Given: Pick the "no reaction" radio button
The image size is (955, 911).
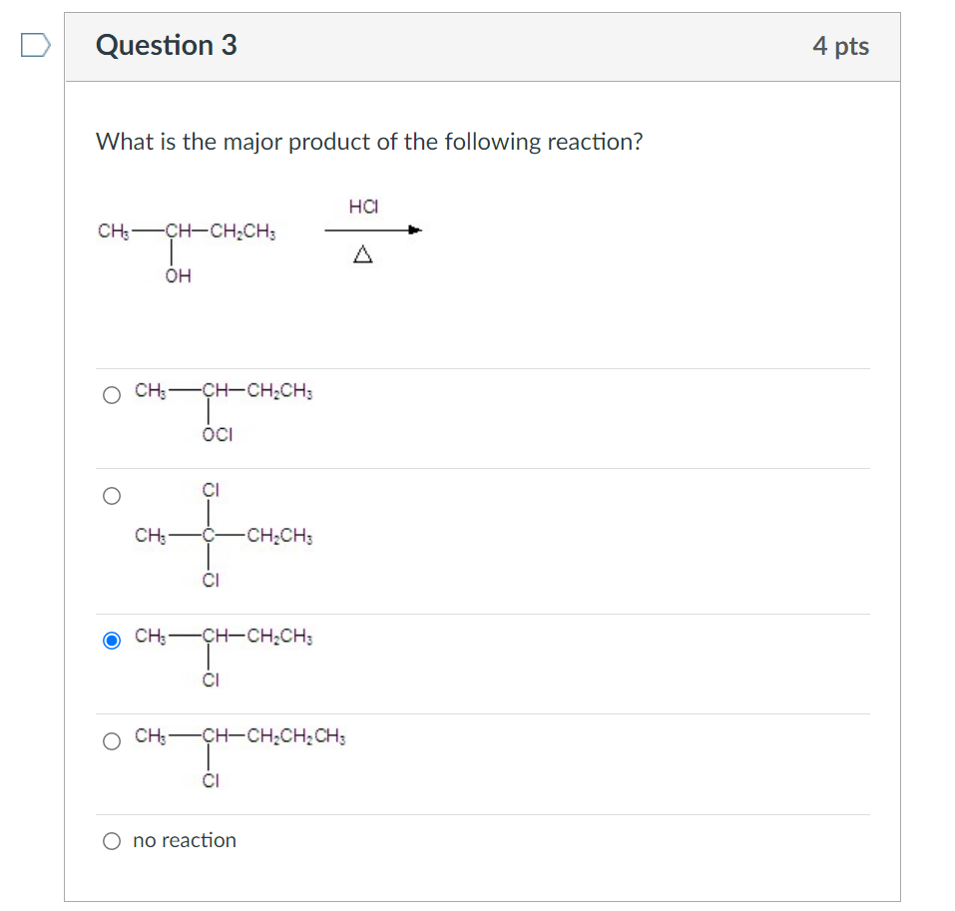Looking at the screenshot, I should click(112, 841).
